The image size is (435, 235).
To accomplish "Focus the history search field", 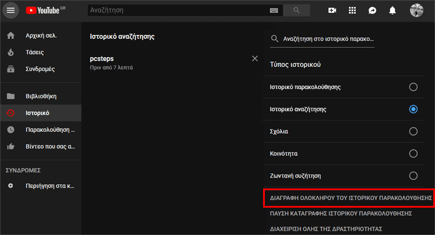I will [322, 39].
